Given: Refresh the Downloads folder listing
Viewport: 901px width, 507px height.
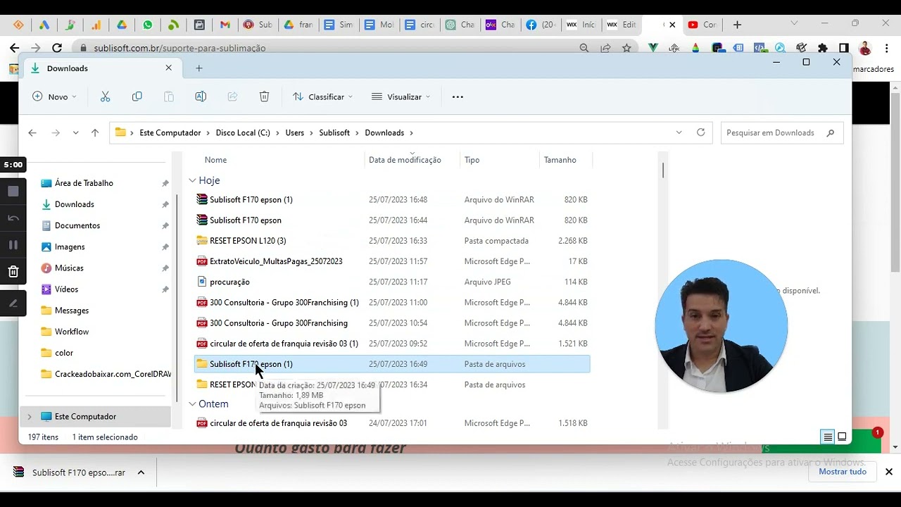Looking at the screenshot, I should tap(700, 132).
